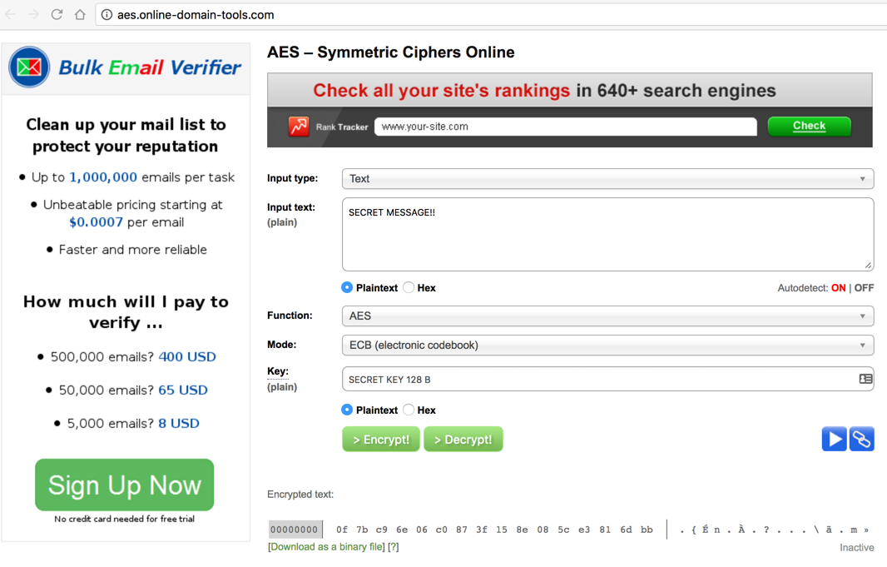Open the Input type dropdown
Viewport: 887px width, 567px height.
[x=607, y=179]
